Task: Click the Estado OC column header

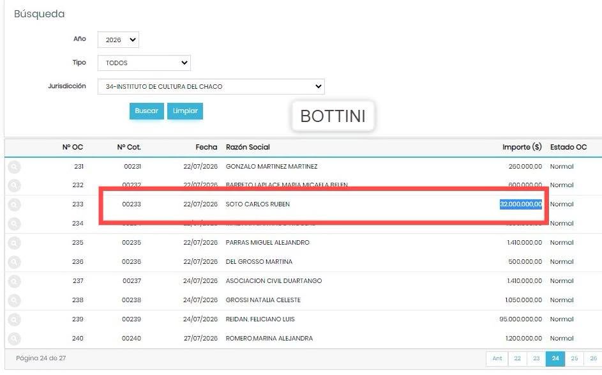Action: [569, 147]
